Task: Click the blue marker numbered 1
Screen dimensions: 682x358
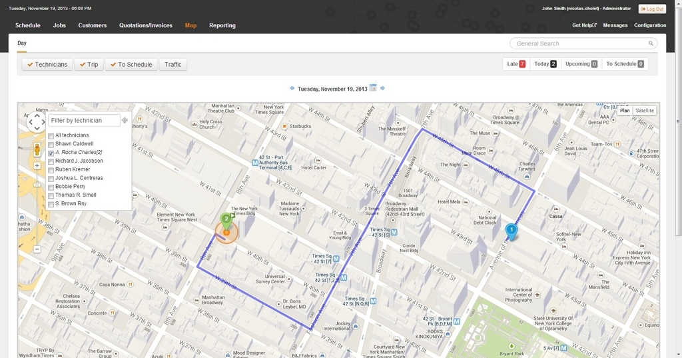Action: tap(511, 232)
